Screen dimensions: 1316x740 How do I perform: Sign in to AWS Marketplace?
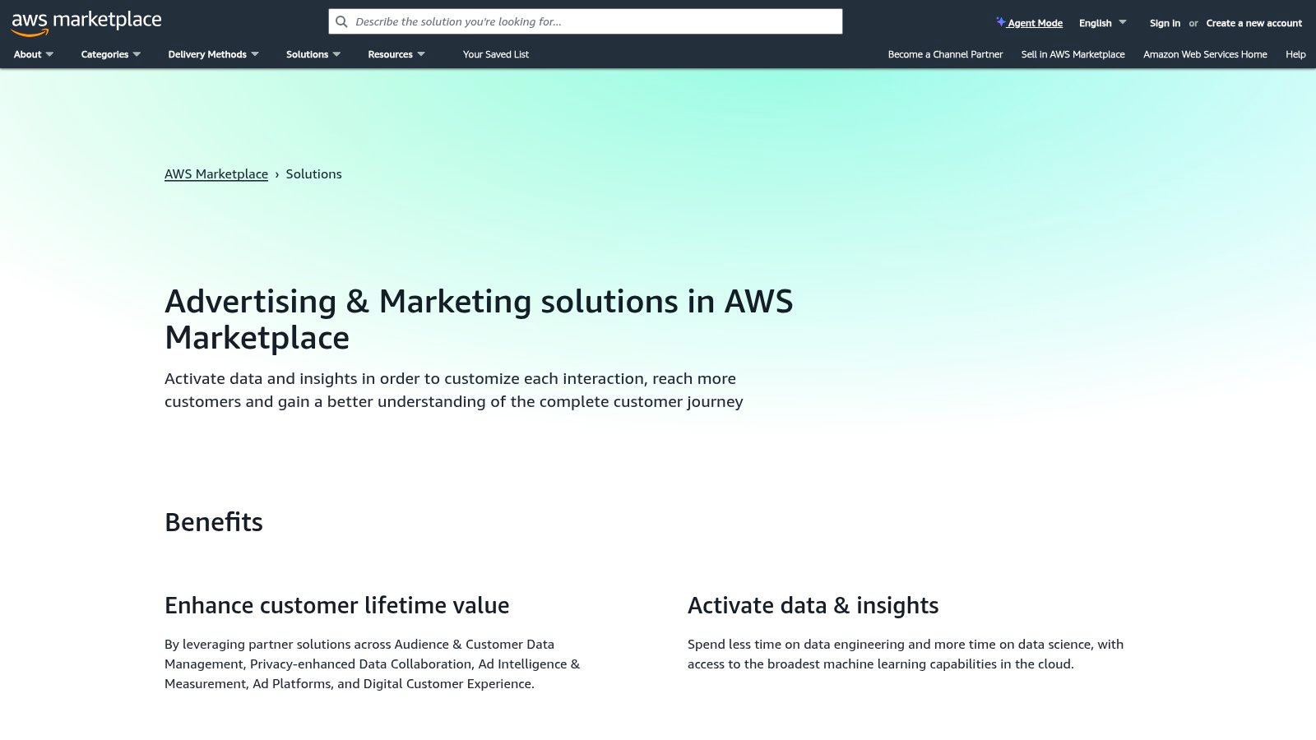tap(1164, 23)
